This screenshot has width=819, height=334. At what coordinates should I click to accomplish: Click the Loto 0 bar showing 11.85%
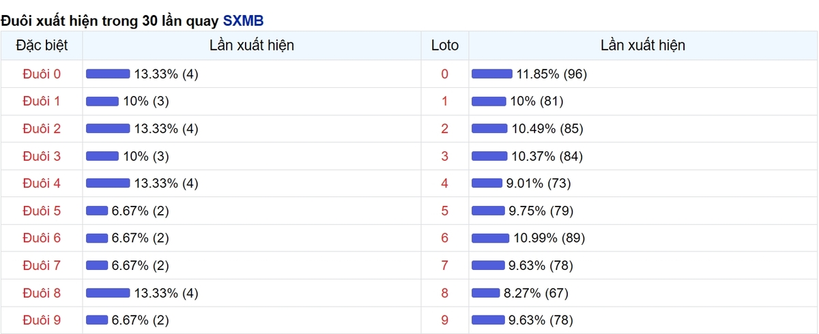(x=492, y=74)
